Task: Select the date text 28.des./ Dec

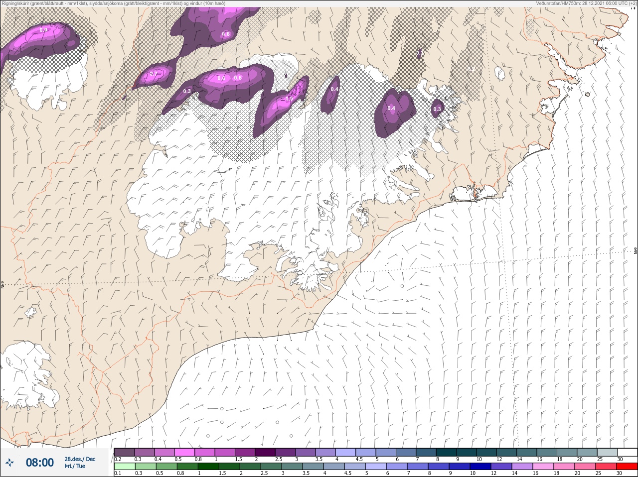Action: [x=80, y=459]
